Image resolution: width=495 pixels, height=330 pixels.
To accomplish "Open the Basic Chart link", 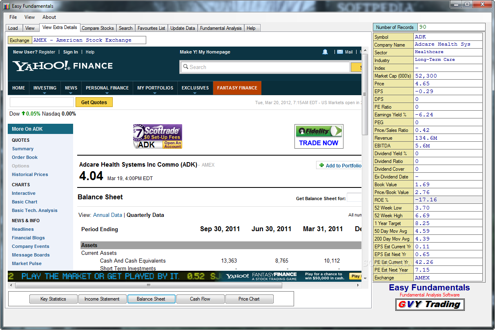I will tap(25, 202).
